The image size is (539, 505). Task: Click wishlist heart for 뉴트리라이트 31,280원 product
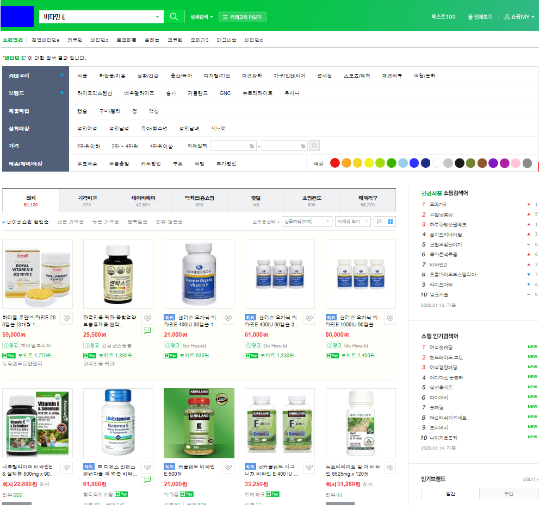[390, 468]
